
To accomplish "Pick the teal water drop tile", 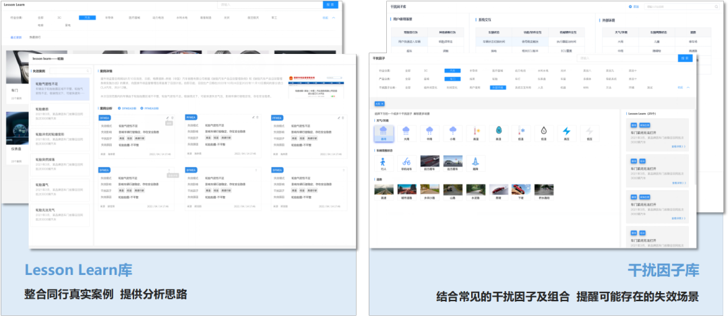I will tap(498, 133).
